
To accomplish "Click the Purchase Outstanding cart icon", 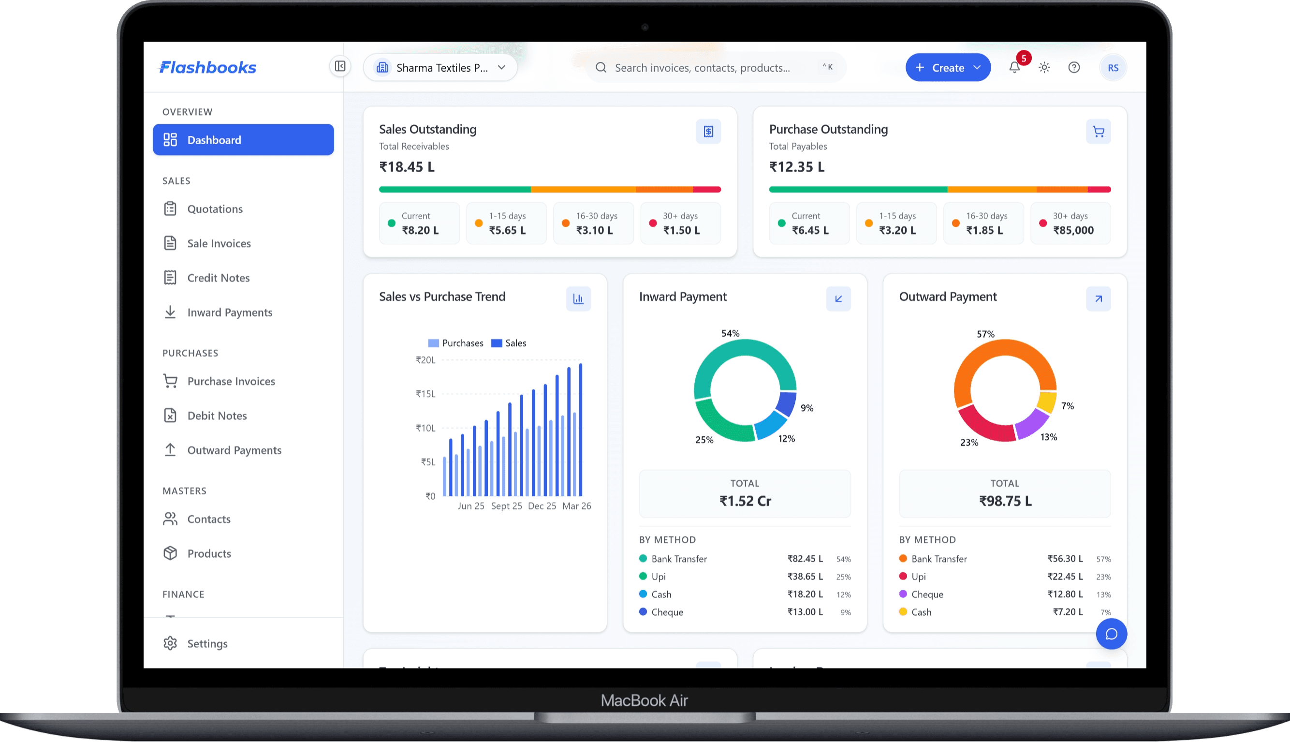I will (x=1098, y=132).
